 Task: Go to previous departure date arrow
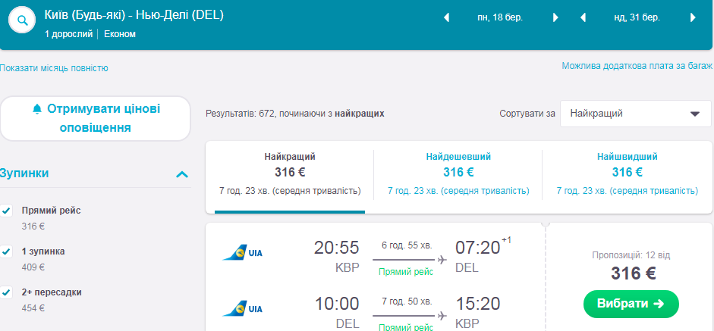[446, 17]
